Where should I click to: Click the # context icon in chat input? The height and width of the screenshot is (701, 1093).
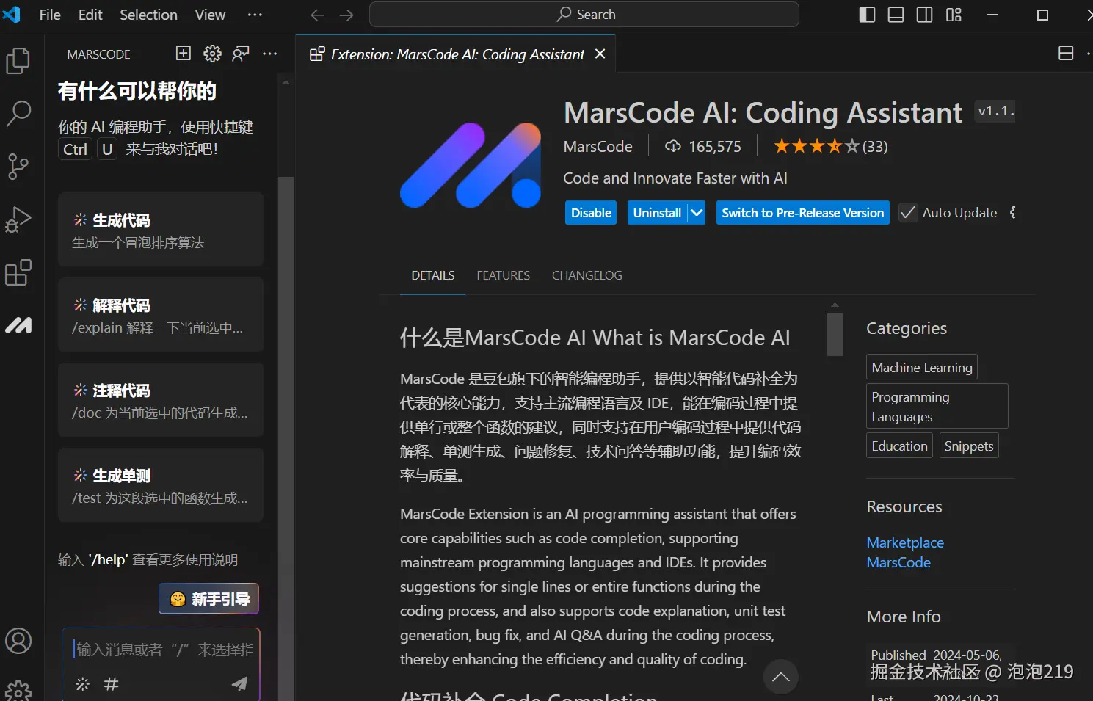coord(112,683)
